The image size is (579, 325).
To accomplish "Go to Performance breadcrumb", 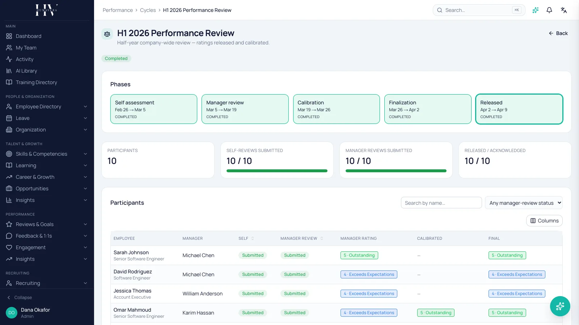I will tap(118, 10).
